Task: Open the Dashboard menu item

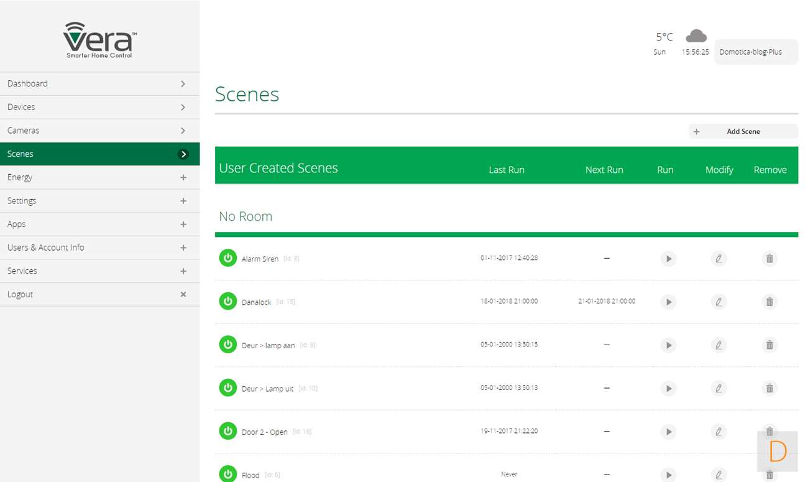Action: click(99, 84)
